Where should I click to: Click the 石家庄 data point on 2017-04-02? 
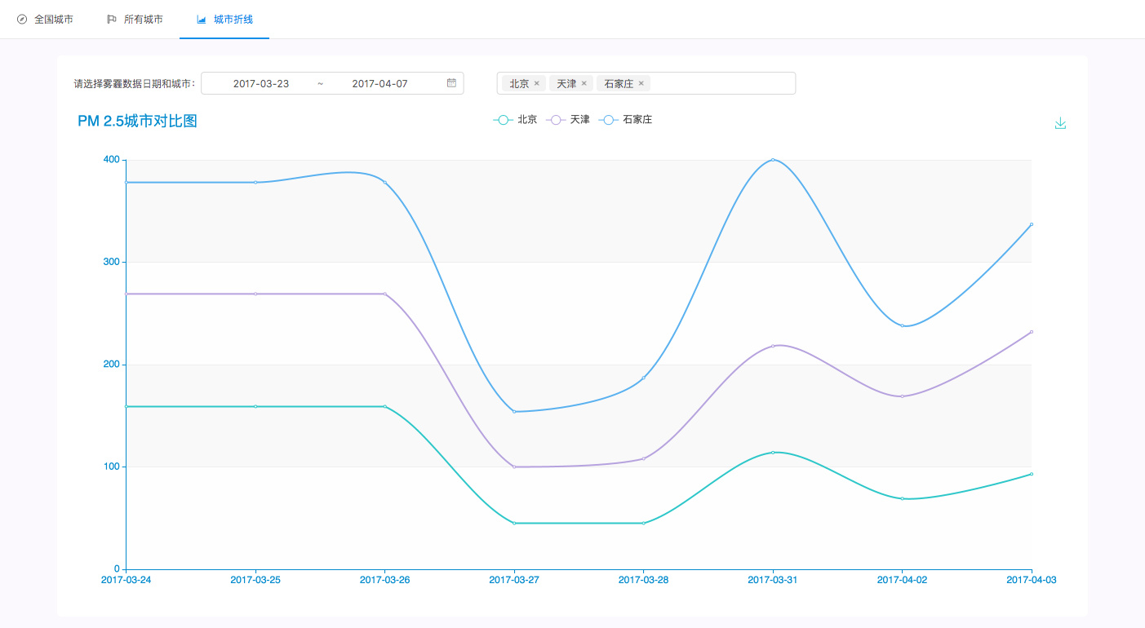click(x=903, y=326)
